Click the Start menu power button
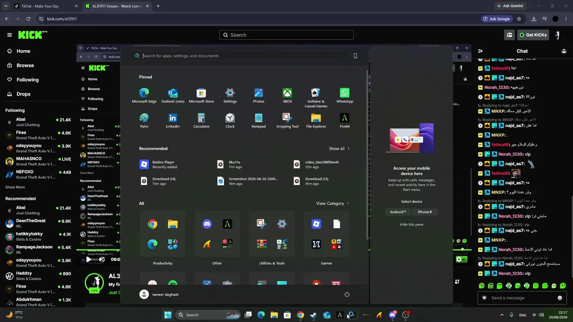This screenshot has height=322, width=573. point(347,294)
